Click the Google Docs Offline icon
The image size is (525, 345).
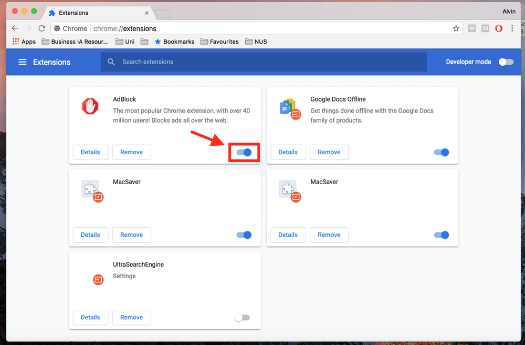(x=289, y=107)
